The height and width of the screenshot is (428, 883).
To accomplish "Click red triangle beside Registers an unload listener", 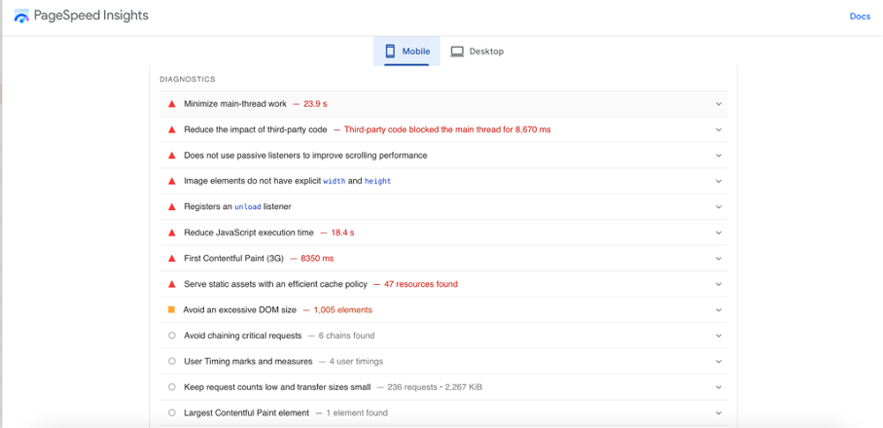I will click(x=172, y=207).
